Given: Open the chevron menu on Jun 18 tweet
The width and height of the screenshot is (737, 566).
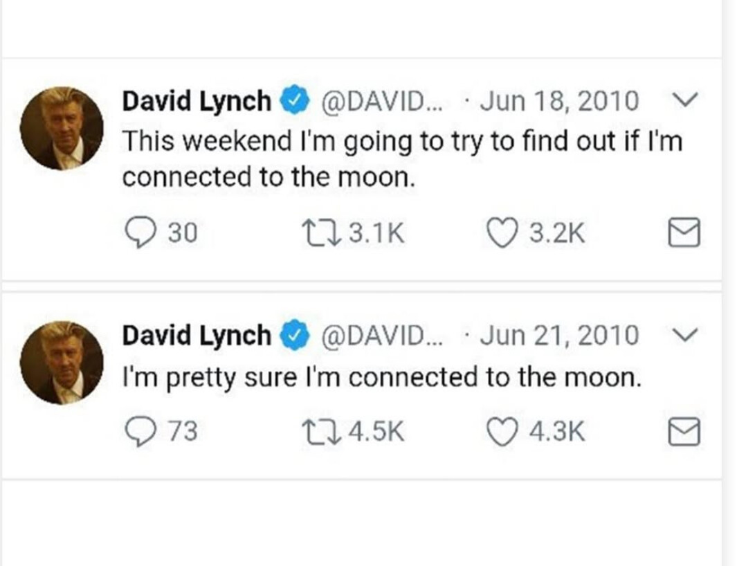Looking at the screenshot, I should tap(685, 100).
